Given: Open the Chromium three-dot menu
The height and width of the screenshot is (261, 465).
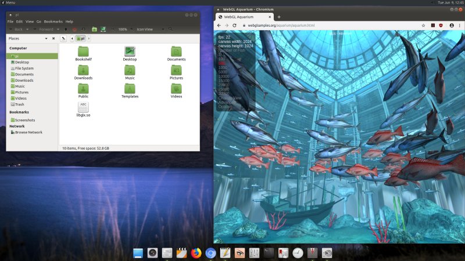Looking at the screenshot, I should pos(460,26).
